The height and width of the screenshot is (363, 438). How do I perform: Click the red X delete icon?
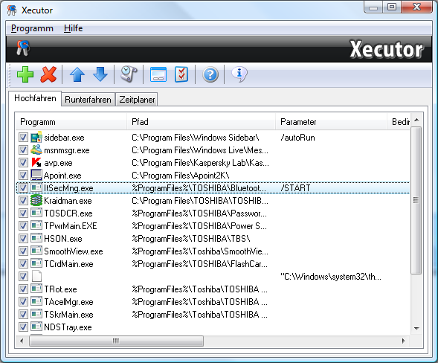(48, 74)
